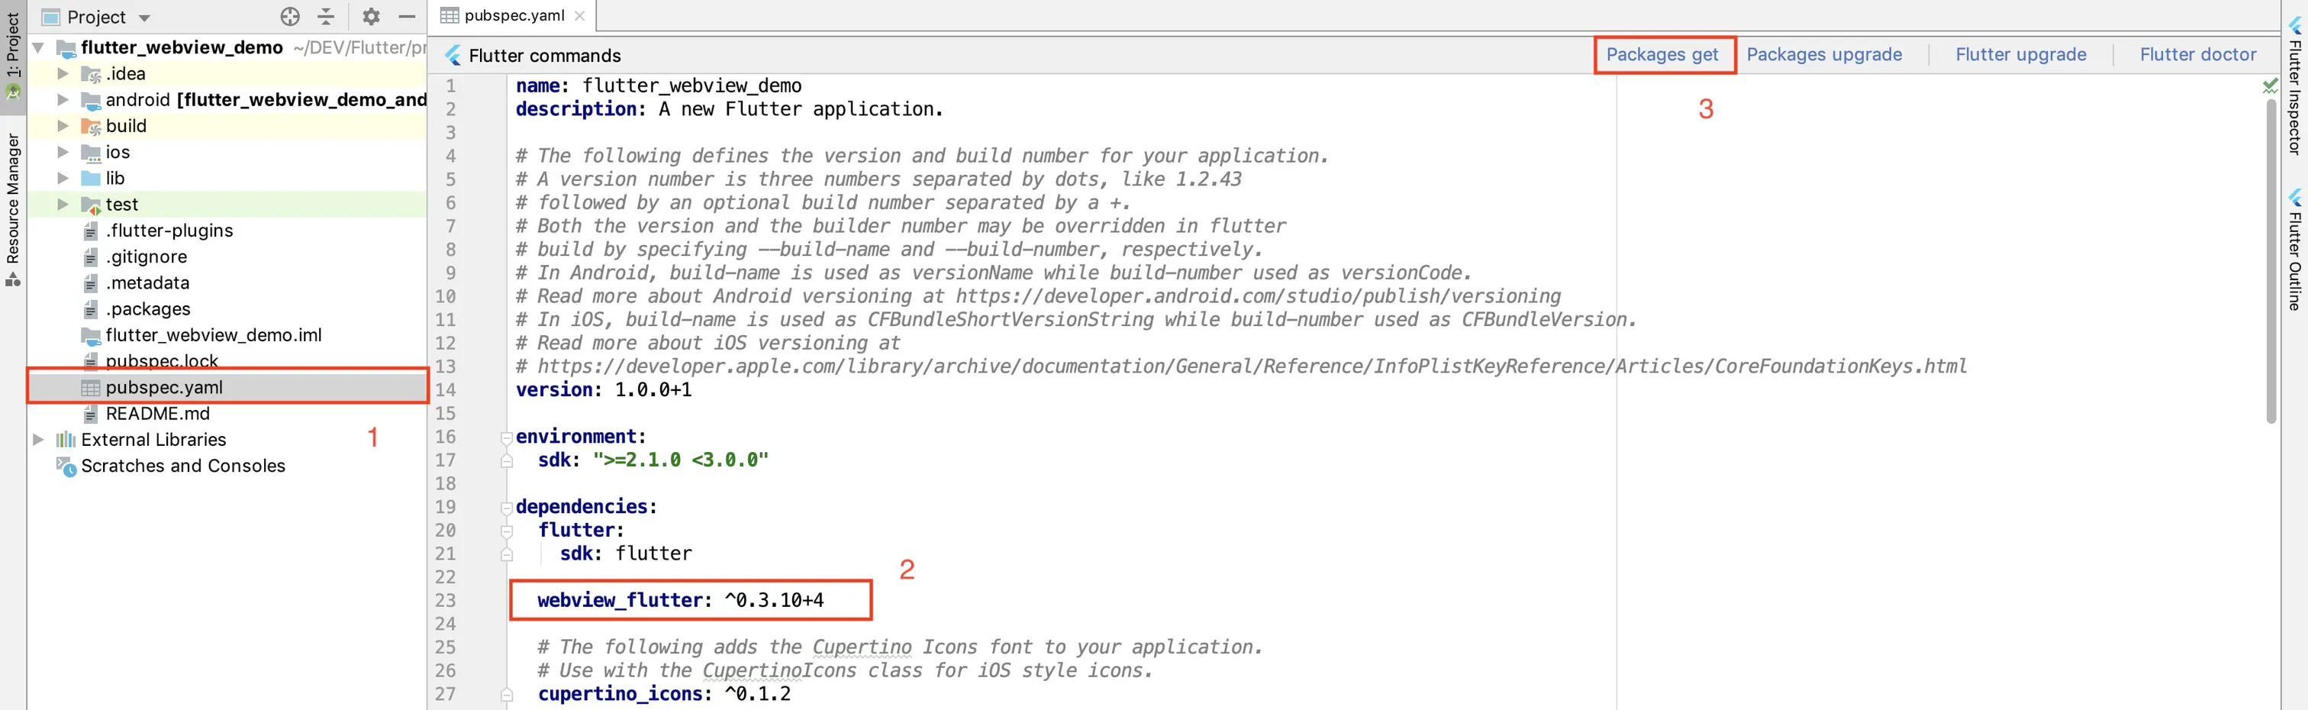The height and width of the screenshot is (710, 2308).
Task: Toggle the 1: Project tool window tab
Action: (x=12, y=56)
